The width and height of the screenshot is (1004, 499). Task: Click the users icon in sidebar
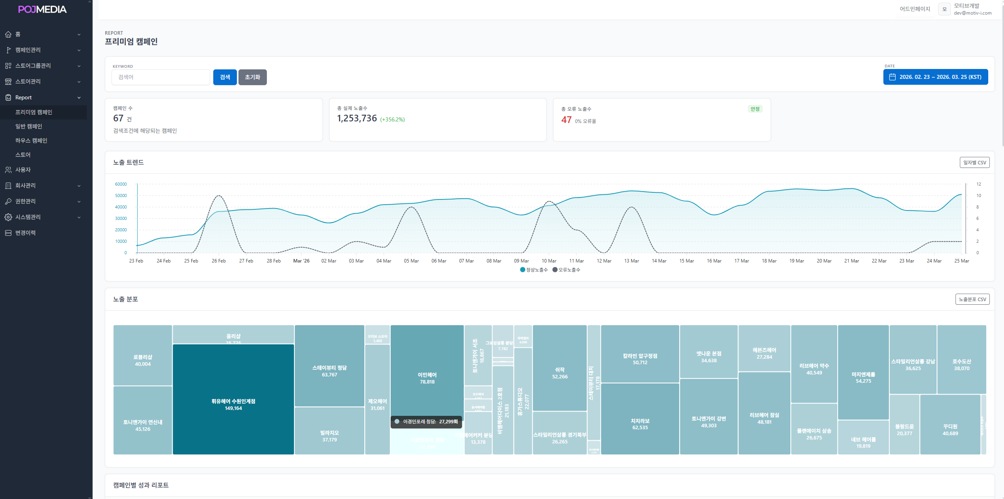coord(8,170)
